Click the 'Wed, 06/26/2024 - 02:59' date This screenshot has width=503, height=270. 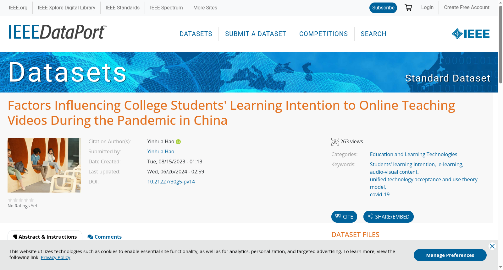pyautogui.click(x=176, y=172)
